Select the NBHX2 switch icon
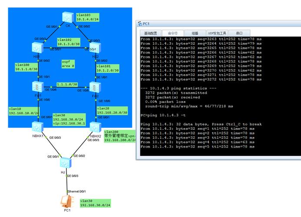 [x=95, y=127]
